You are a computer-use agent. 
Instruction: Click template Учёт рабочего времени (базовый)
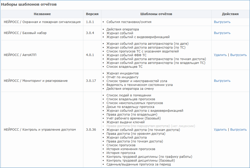click(134, 118)
